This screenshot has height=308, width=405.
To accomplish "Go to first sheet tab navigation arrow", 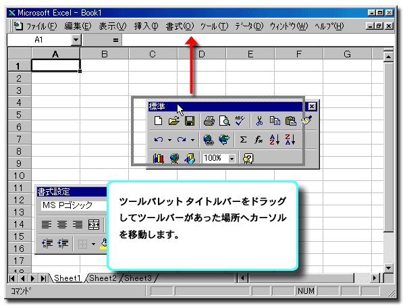I will click(x=12, y=278).
